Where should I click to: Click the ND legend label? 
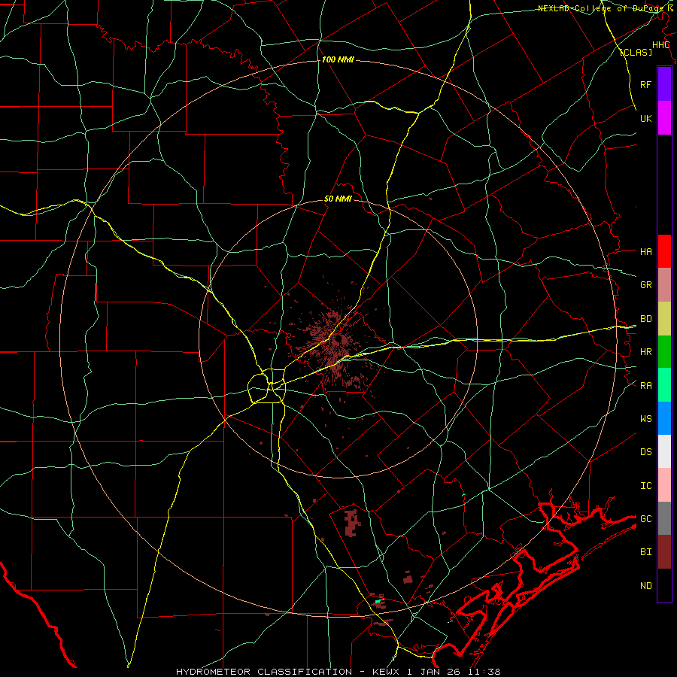coord(646,585)
